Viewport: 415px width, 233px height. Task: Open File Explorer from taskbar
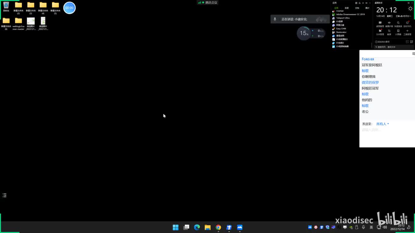[207, 227]
